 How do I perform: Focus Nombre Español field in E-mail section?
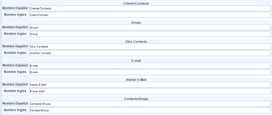pyautogui.click(x=150, y=66)
